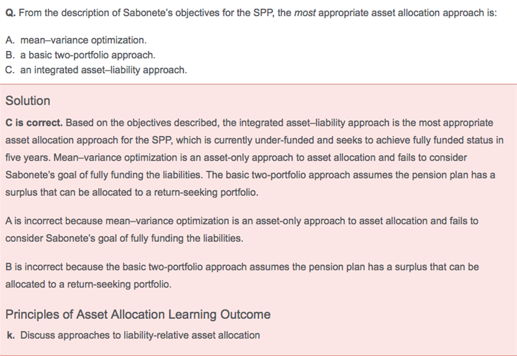Click 'five years' sentence in solution paragraph
This screenshot has height=356, width=517.
pos(236,158)
